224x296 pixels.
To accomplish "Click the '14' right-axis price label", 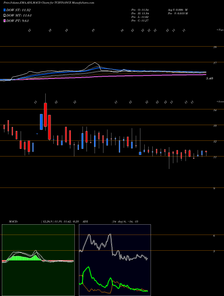I will (x=215, y=110).
